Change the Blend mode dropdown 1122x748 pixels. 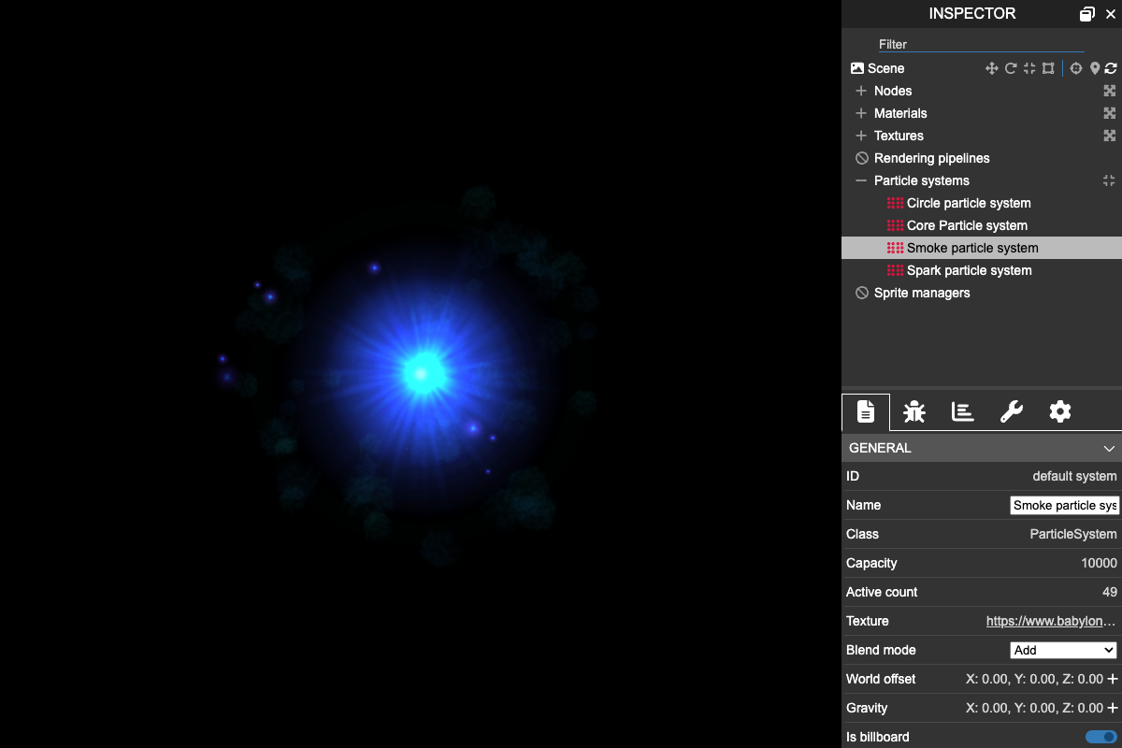tap(1062, 649)
